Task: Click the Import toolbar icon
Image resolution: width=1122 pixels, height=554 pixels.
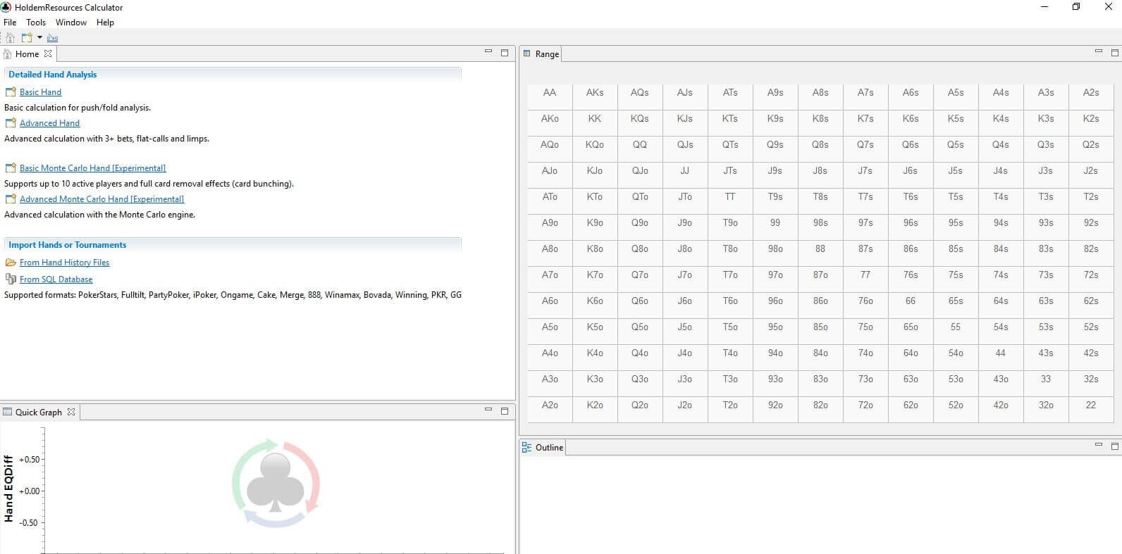Action: pos(52,38)
